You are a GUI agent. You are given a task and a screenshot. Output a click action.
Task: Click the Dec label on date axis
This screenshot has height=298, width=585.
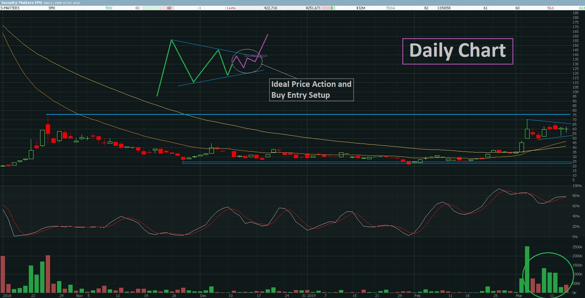(203, 296)
